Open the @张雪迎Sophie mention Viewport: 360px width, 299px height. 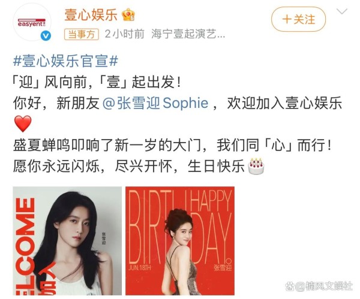[155, 103]
